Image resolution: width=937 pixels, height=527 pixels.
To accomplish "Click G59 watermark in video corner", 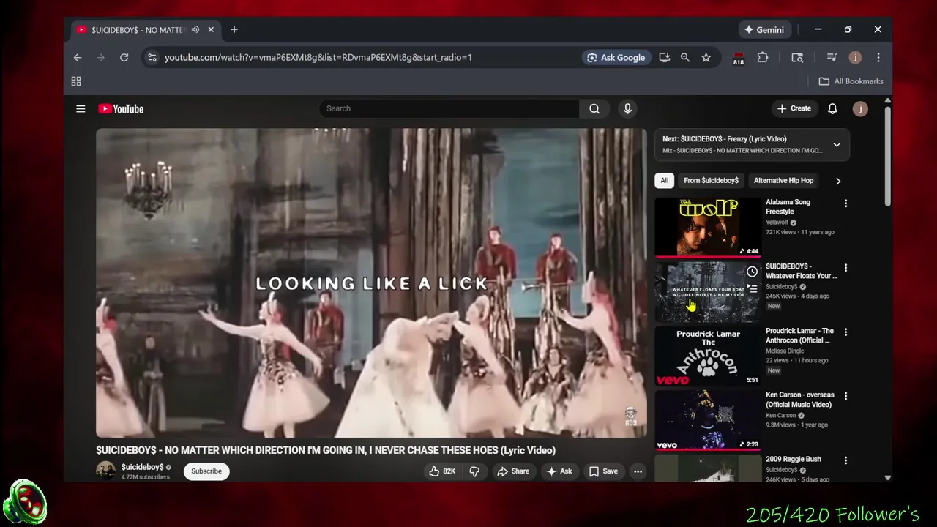I will tap(630, 417).
